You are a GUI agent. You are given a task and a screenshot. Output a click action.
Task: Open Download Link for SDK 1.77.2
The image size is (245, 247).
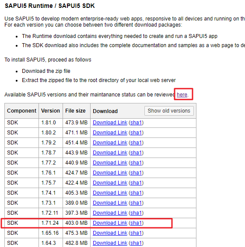tap(110, 163)
